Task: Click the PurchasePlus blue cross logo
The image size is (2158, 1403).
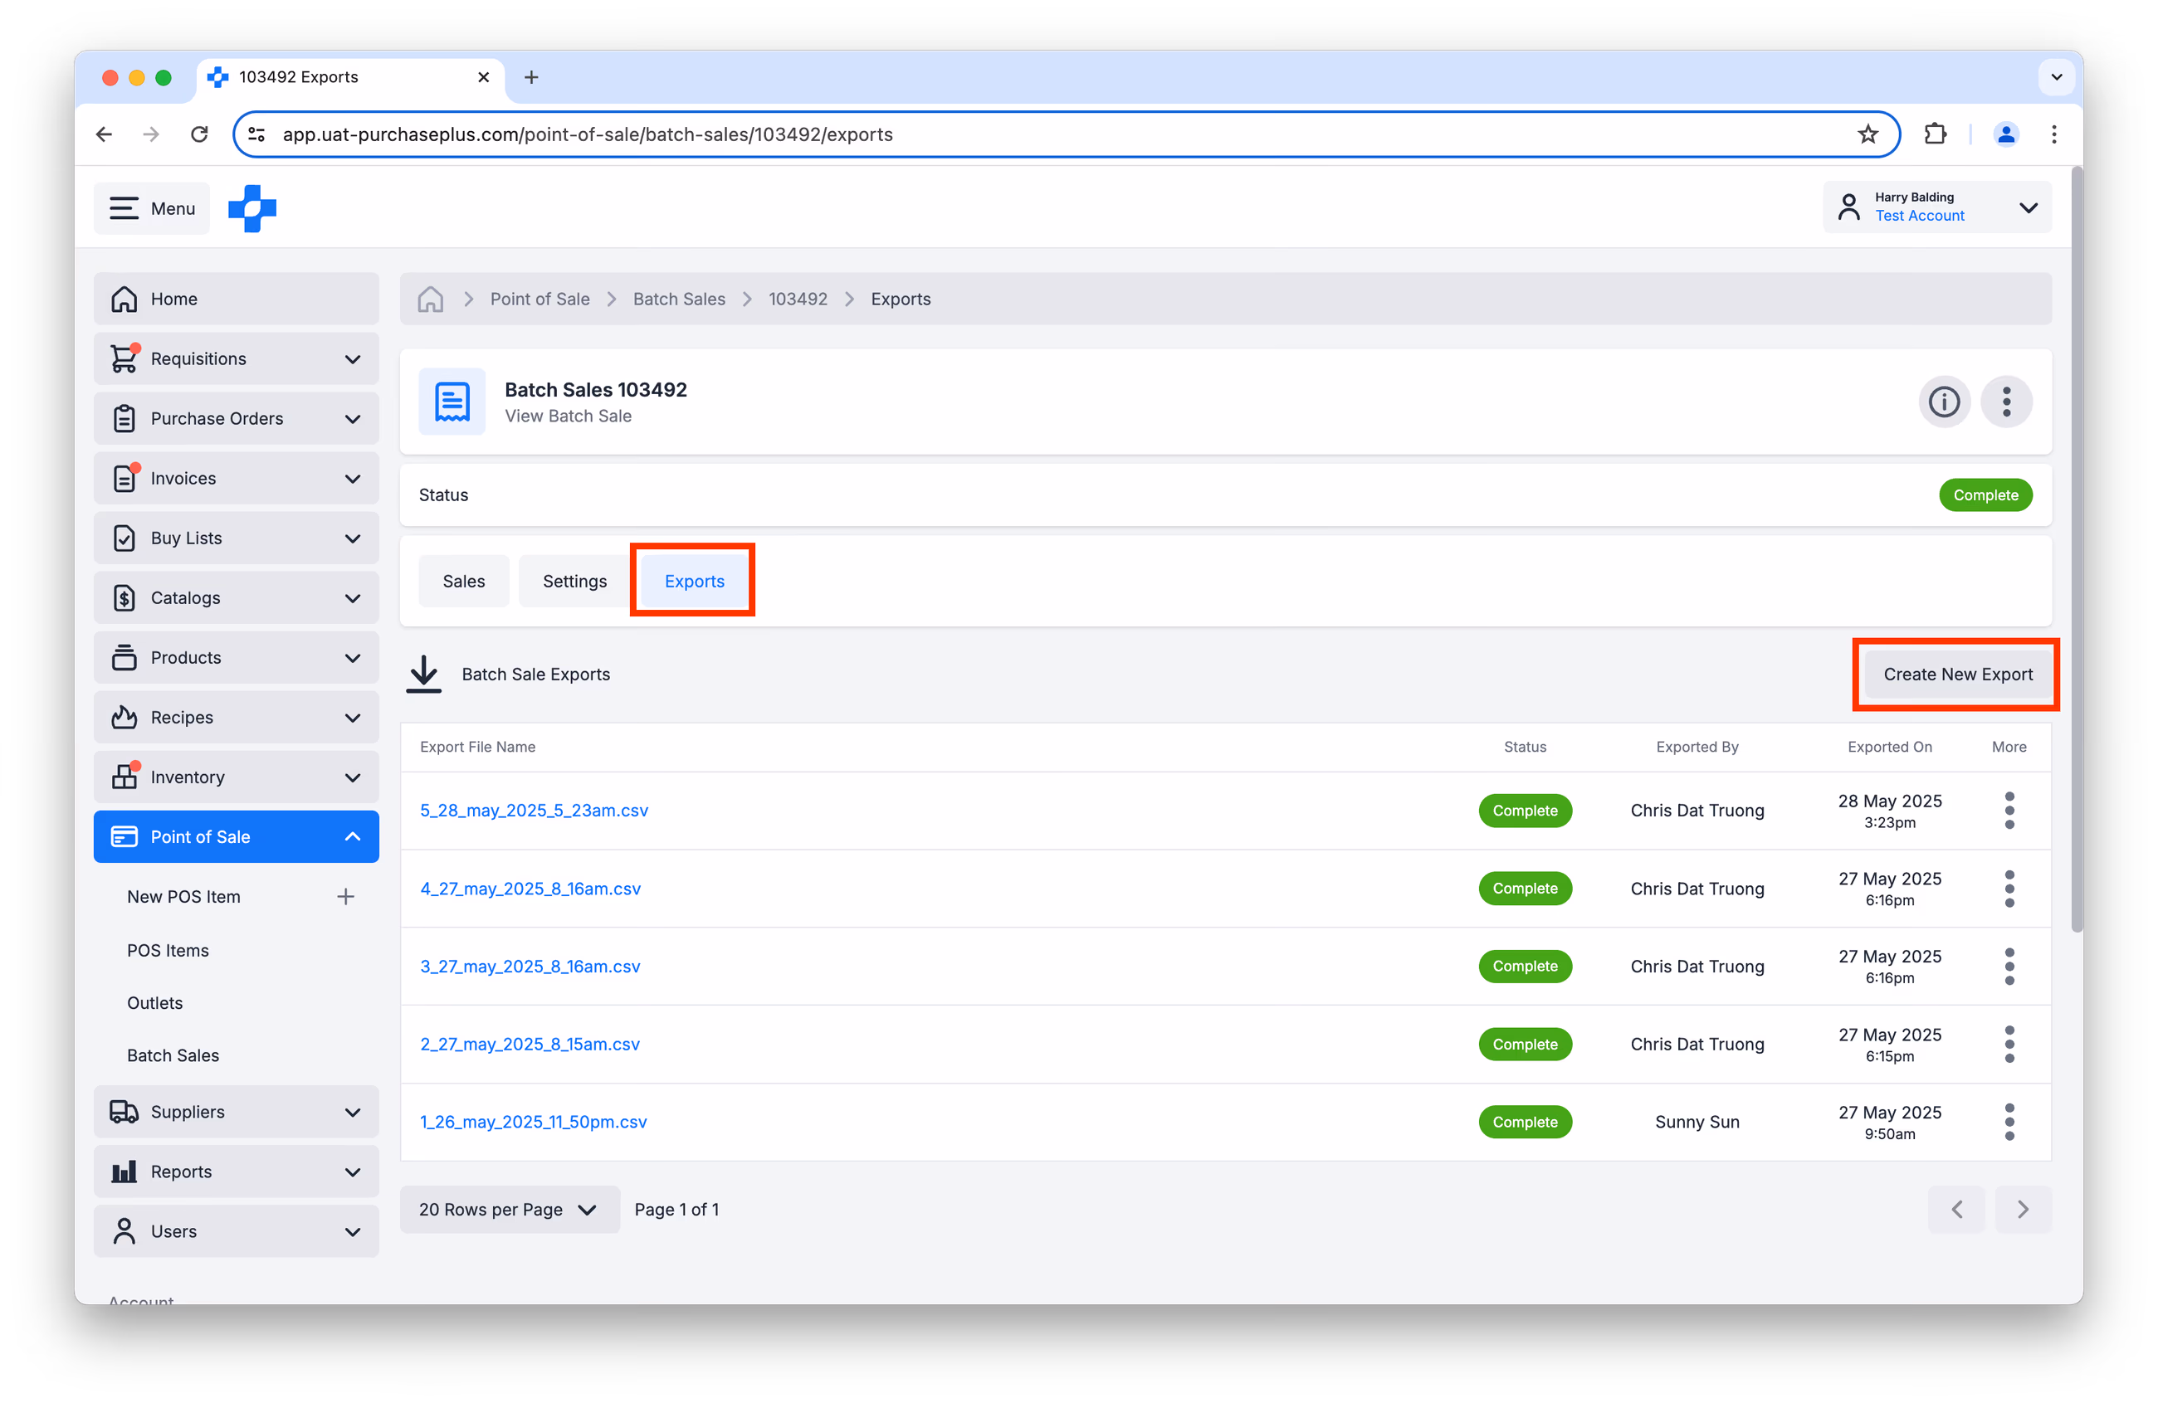Action: click(252, 208)
